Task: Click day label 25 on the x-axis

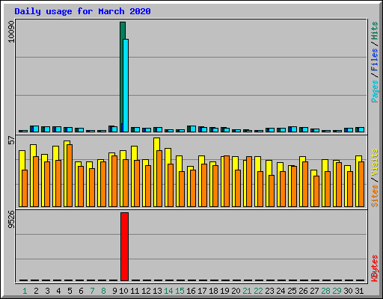Action: [292, 291]
